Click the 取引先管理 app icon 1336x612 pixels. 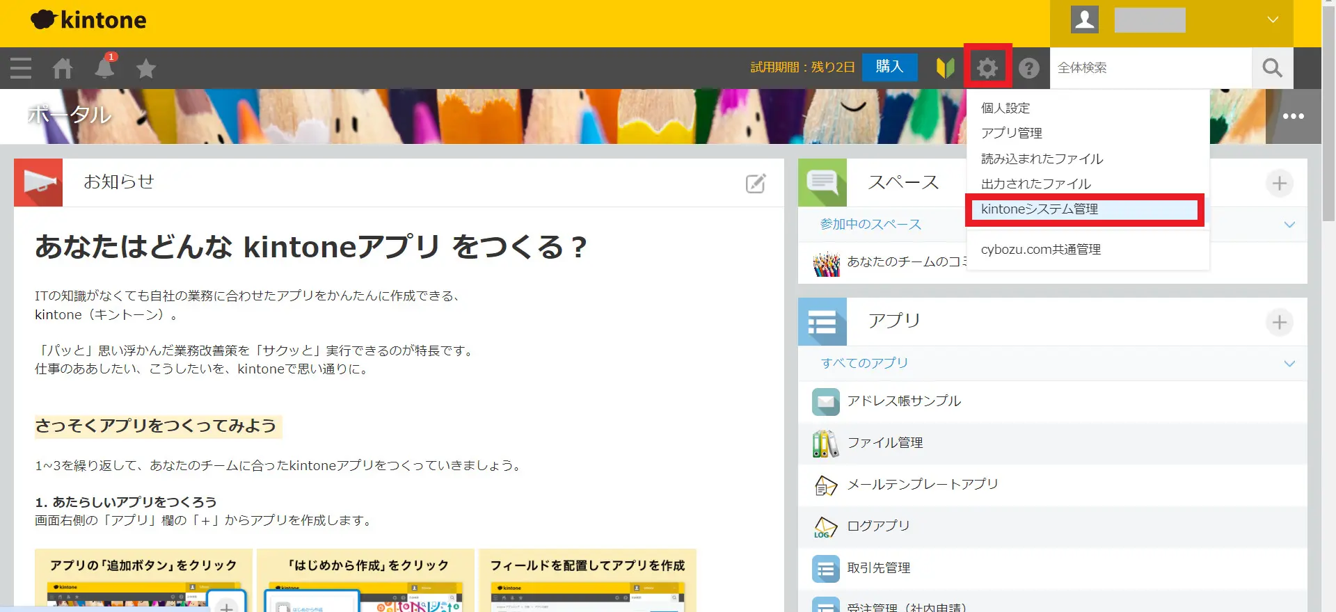[825, 568]
